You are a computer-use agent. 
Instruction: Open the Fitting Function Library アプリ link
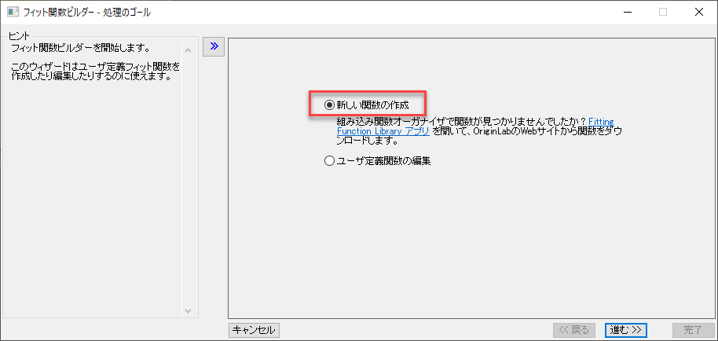377,131
